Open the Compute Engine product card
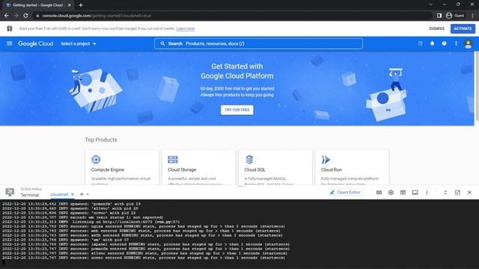This screenshot has height=269, width=479. point(122,167)
